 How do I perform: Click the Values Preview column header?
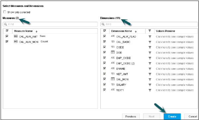[x=166, y=31]
